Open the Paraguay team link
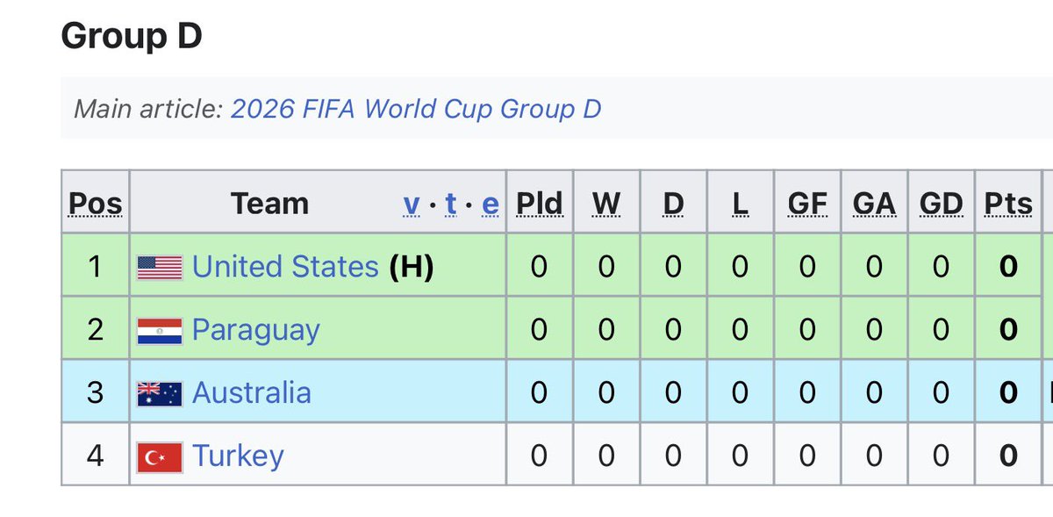The image size is (1053, 517). [x=255, y=331]
